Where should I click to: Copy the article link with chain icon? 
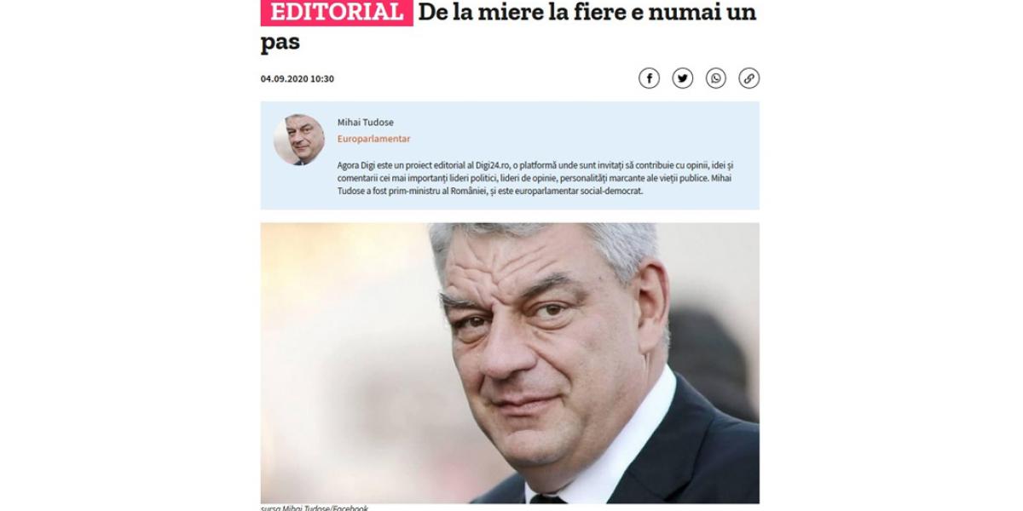tap(748, 78)
